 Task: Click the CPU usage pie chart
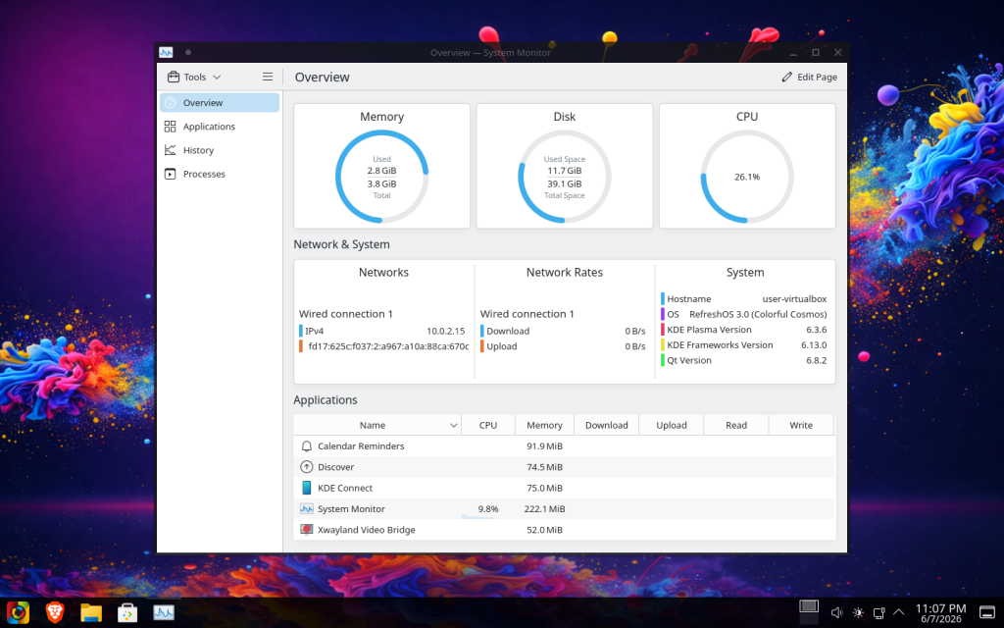747,177
